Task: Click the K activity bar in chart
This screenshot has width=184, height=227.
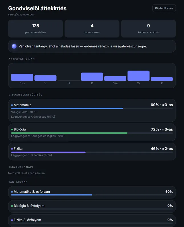Action: (x=92, y=77)
